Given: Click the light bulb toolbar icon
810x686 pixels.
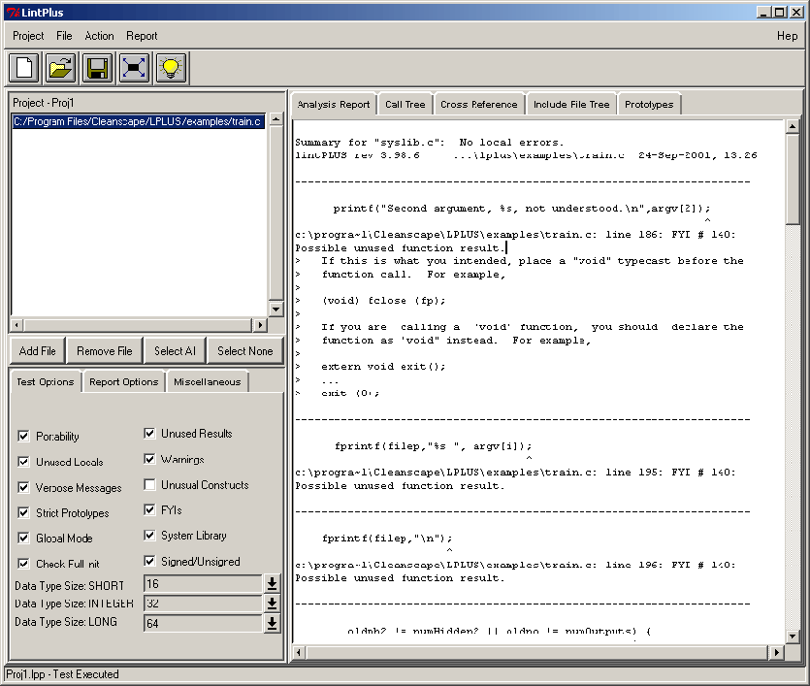Looking at the screenshot, I should 171,68.
